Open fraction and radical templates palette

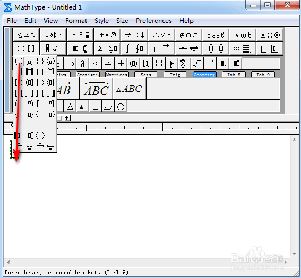(54, 48)
